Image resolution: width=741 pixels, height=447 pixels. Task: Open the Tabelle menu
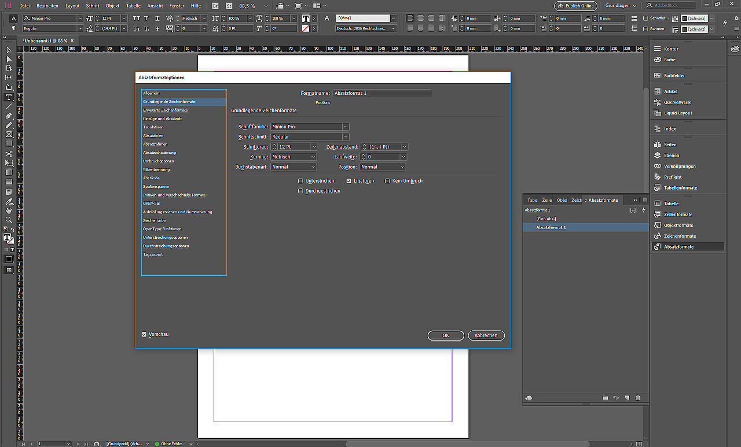tap(133, 6)
